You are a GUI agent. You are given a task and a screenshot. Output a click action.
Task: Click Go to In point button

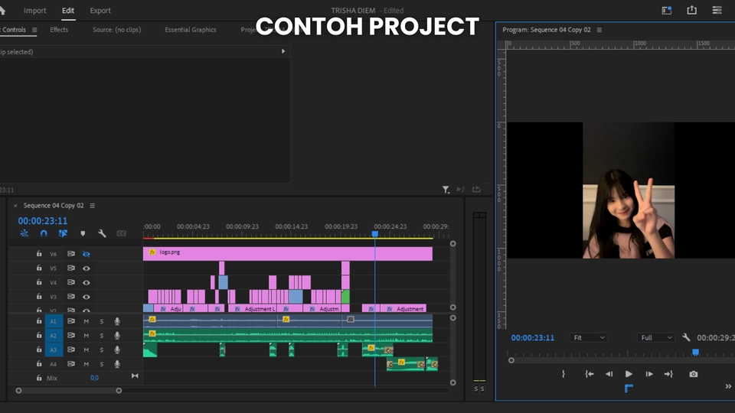coord(590,374)
